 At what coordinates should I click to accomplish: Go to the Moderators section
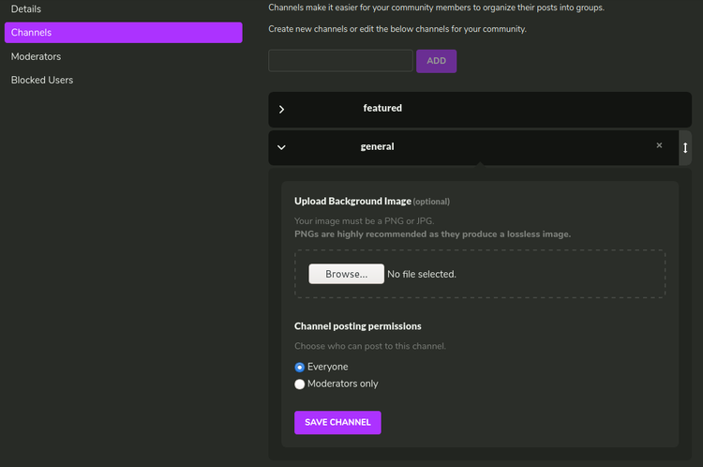point(36,56)
